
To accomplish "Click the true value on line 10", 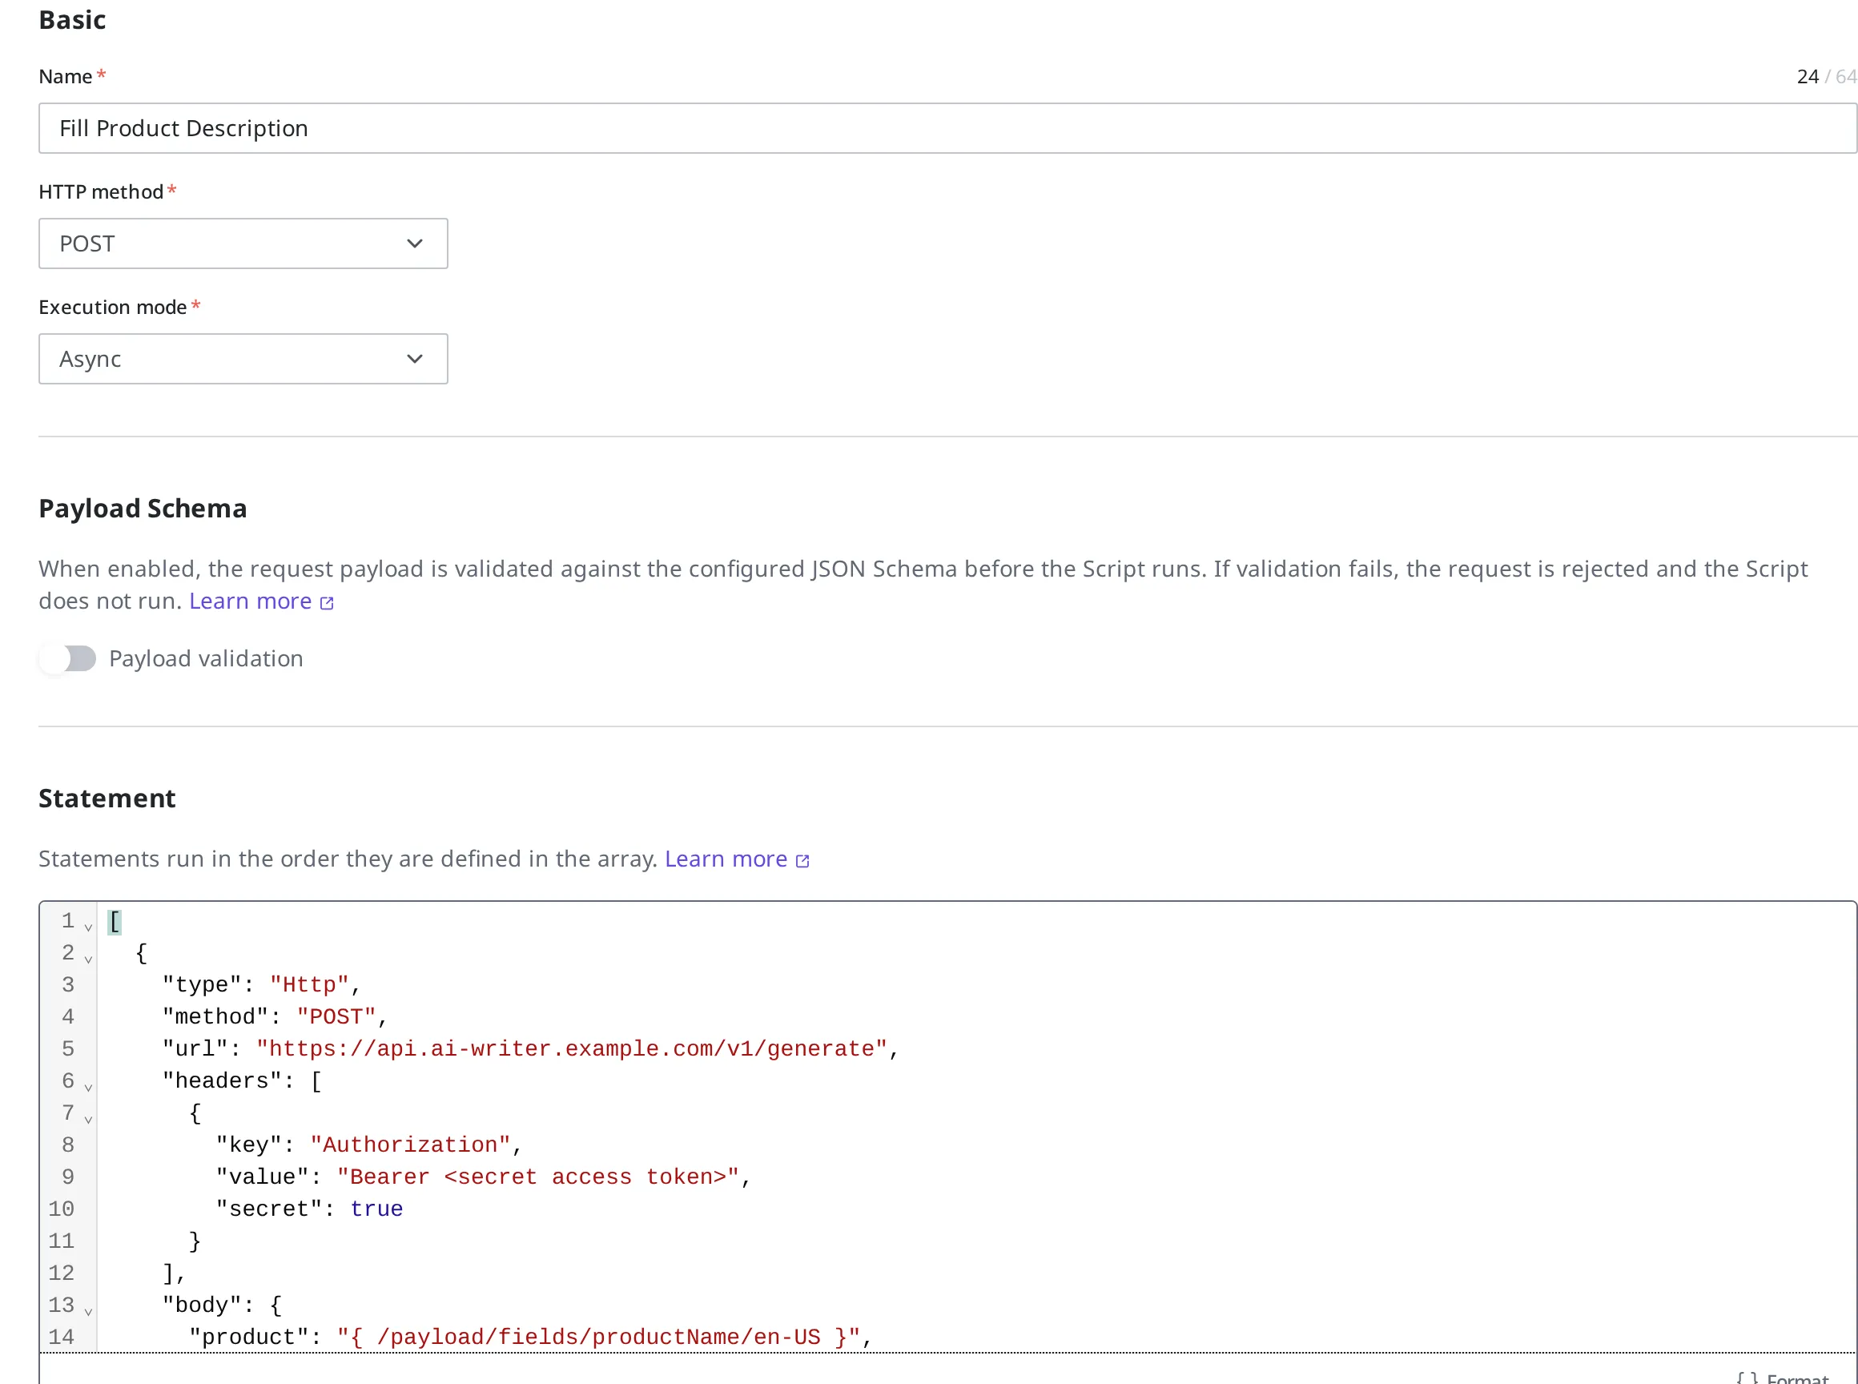I will [377, 1209].
